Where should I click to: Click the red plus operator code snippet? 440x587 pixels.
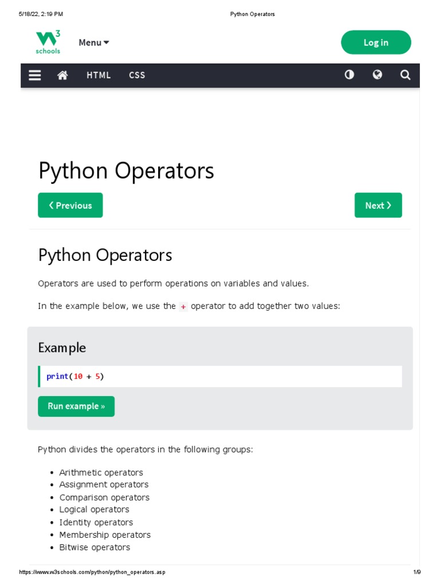[x=183, y=307]
